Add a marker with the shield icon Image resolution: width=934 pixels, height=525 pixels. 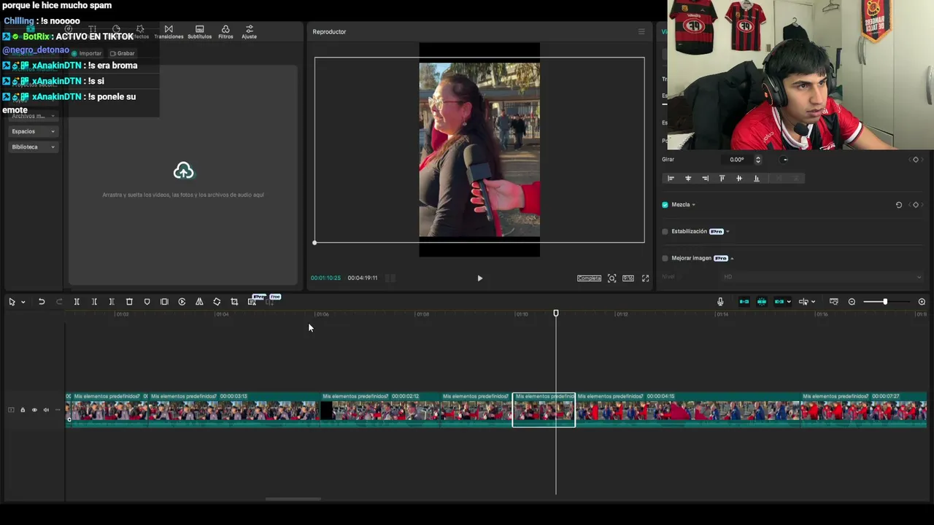pos(147,302)
